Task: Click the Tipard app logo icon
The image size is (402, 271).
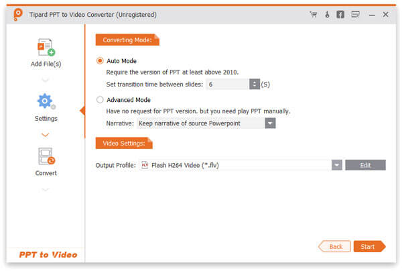Action: tap(17, 14)
